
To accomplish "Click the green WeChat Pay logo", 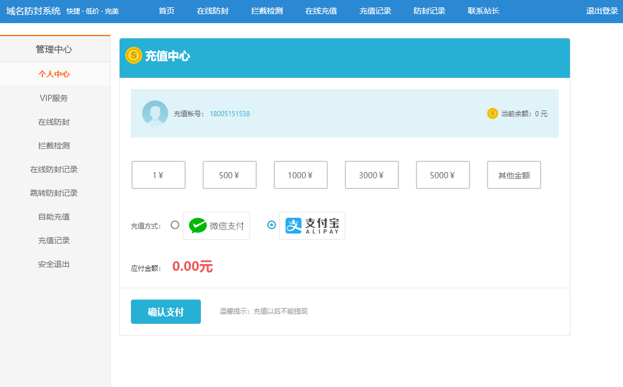I will [198, 226].
